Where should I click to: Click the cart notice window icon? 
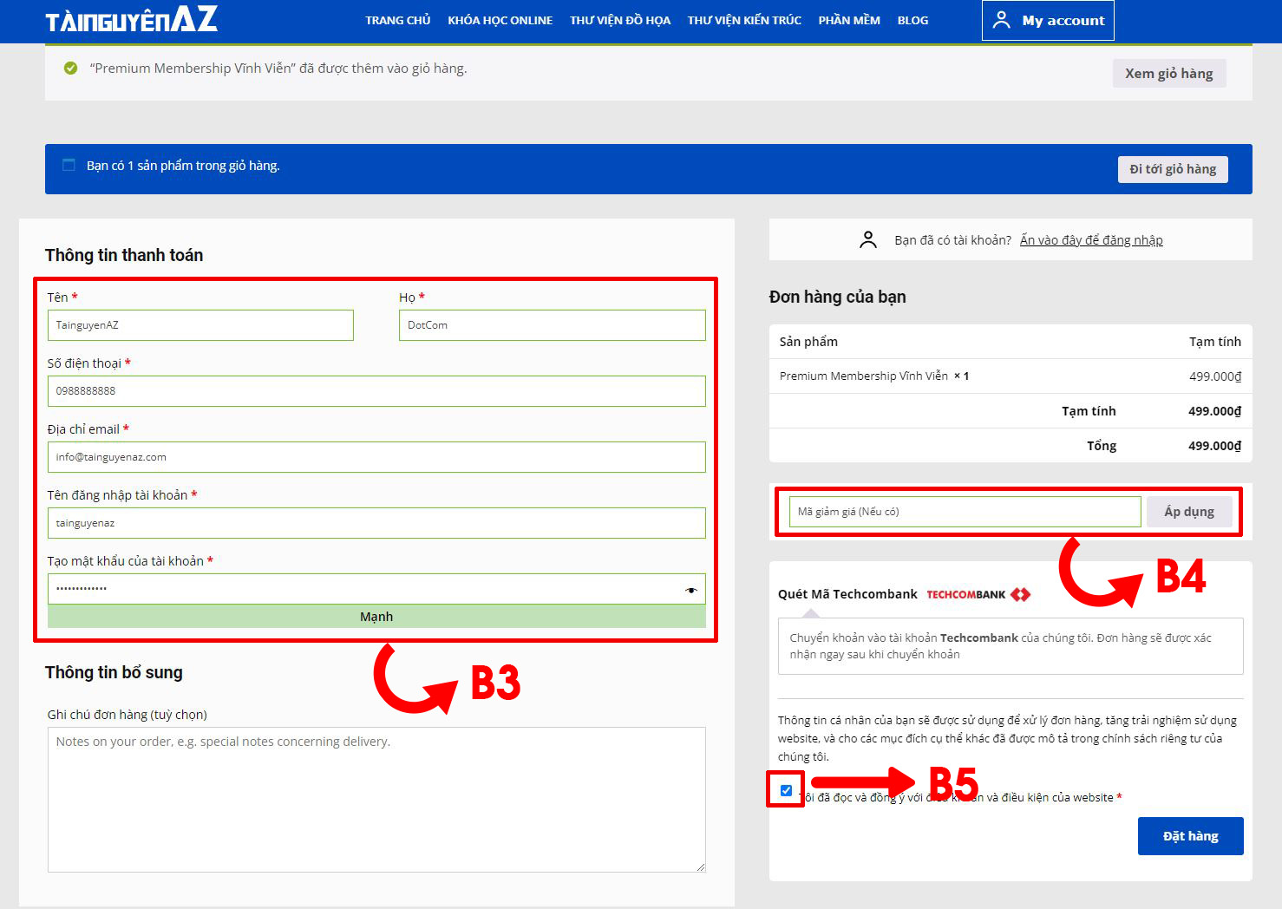69,165
